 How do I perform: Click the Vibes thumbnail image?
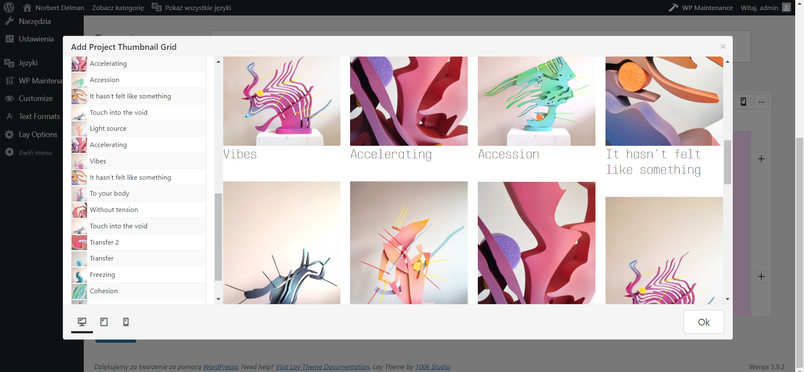click(x=282, y=101)
